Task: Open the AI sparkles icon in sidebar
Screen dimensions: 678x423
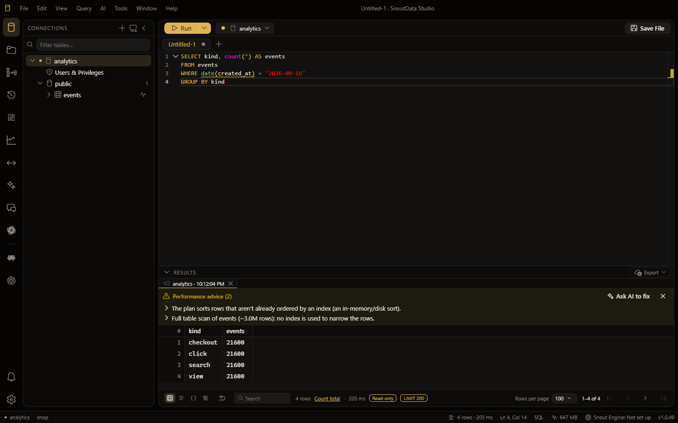Action: [x=11, y=185]
